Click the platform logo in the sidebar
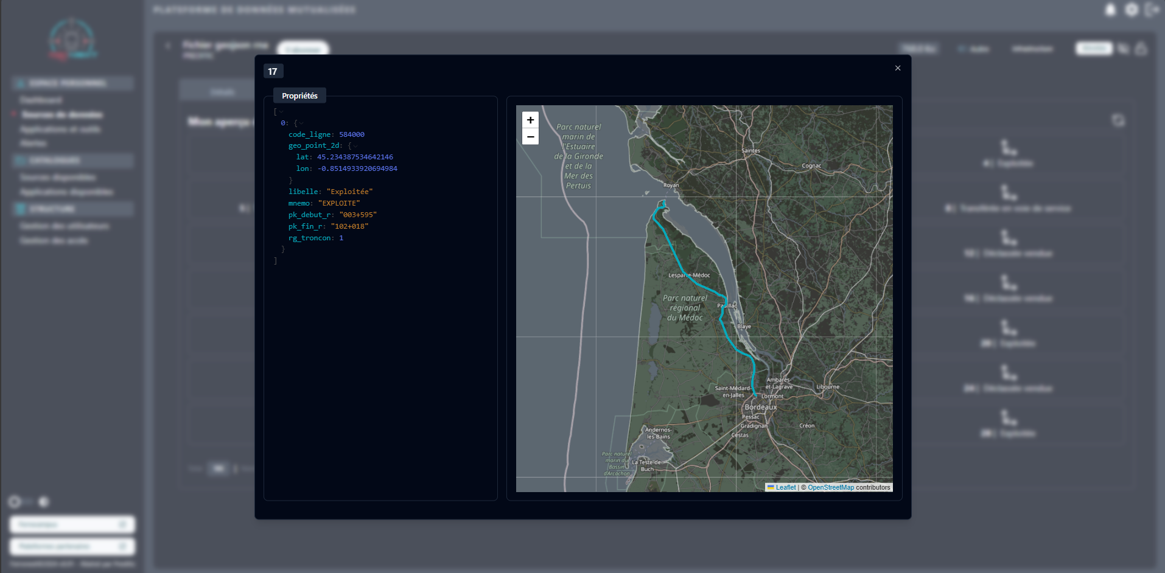The image size is (1165, 573). (72, 40)
